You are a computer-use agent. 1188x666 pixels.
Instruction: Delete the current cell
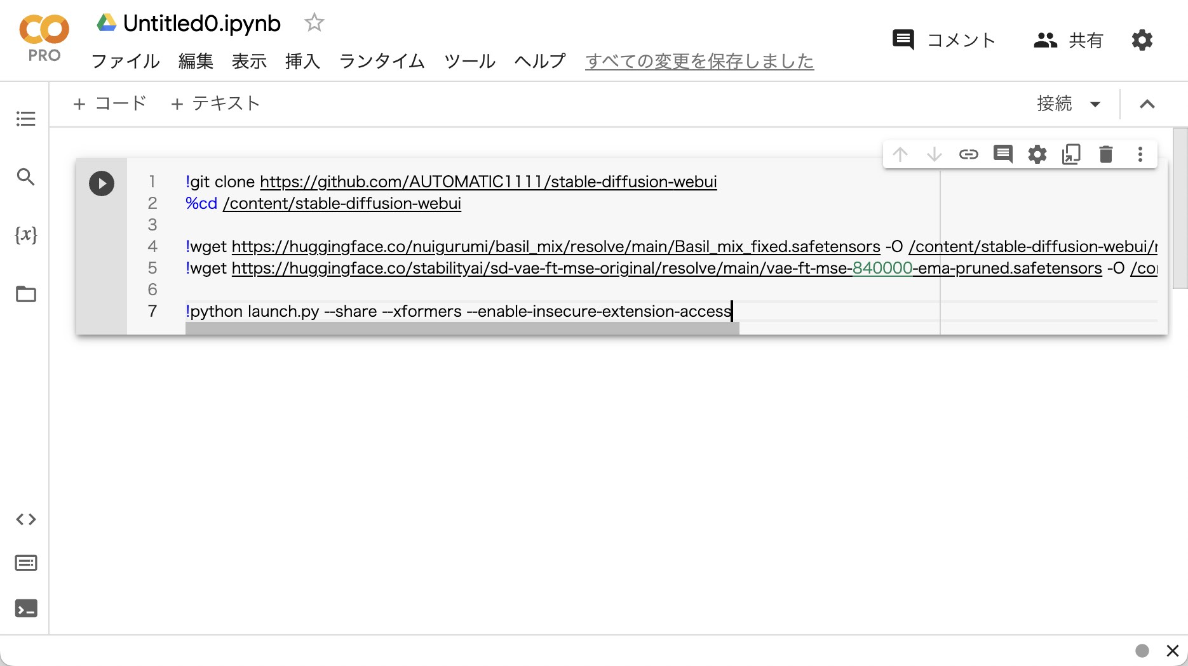[x=1105, y=154]
